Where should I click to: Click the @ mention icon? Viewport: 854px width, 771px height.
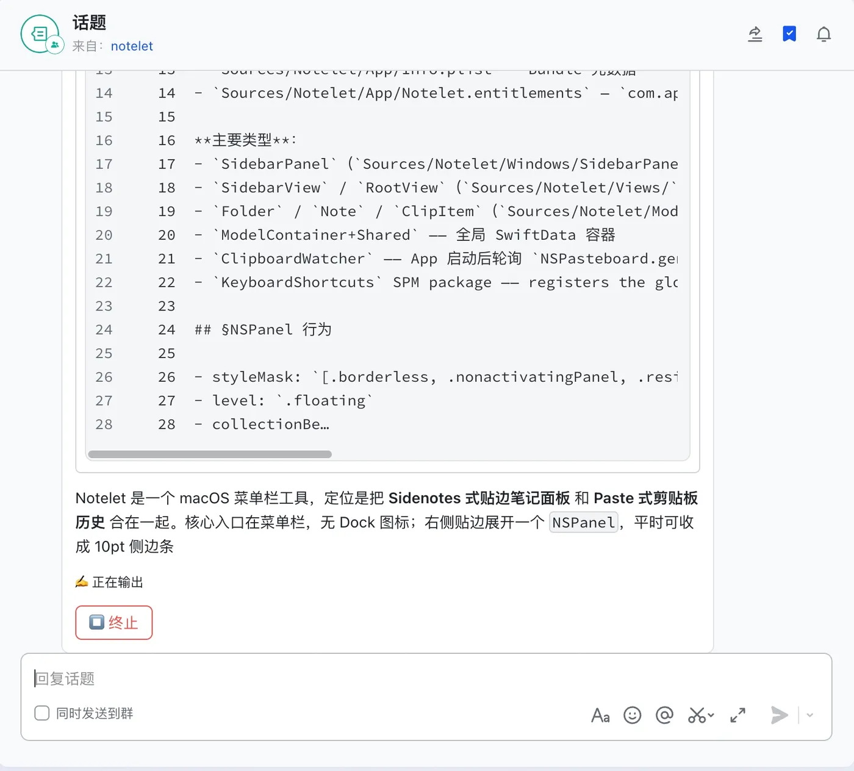tap(664, 715)
